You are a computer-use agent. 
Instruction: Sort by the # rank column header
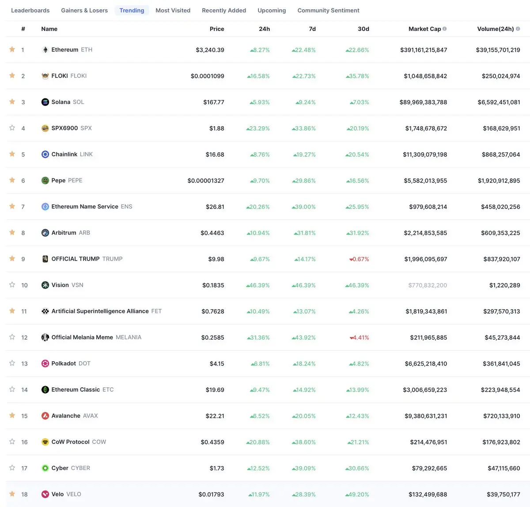[23, 29]
